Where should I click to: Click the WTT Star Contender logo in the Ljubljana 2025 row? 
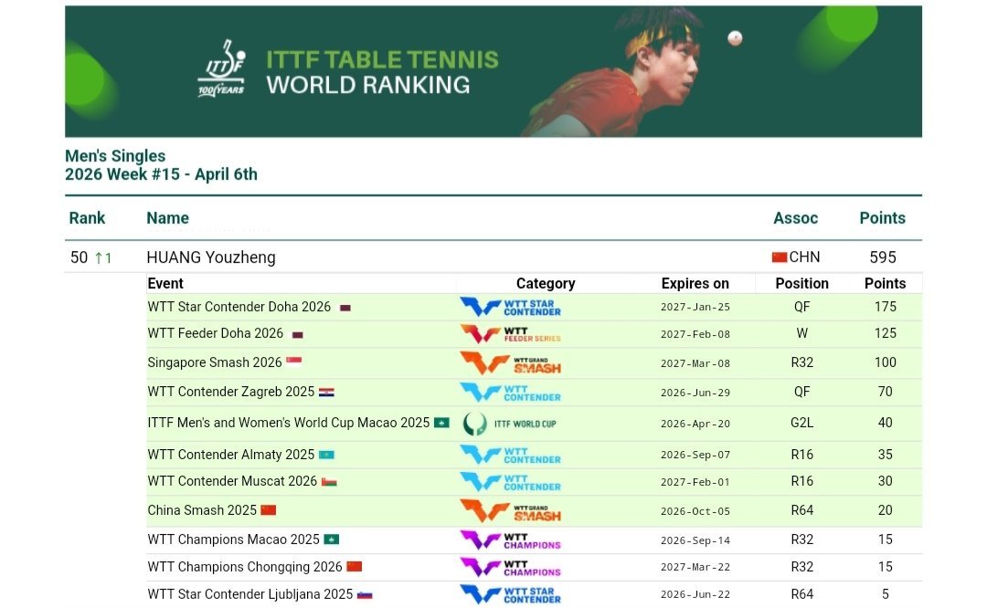(511, 595)
